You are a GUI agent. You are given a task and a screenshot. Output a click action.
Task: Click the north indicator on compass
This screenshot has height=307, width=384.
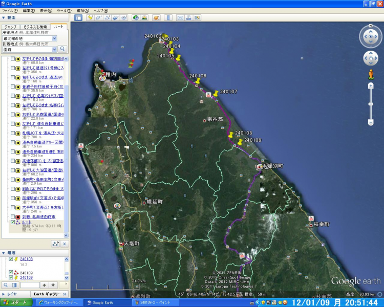(x=371, y=26)
